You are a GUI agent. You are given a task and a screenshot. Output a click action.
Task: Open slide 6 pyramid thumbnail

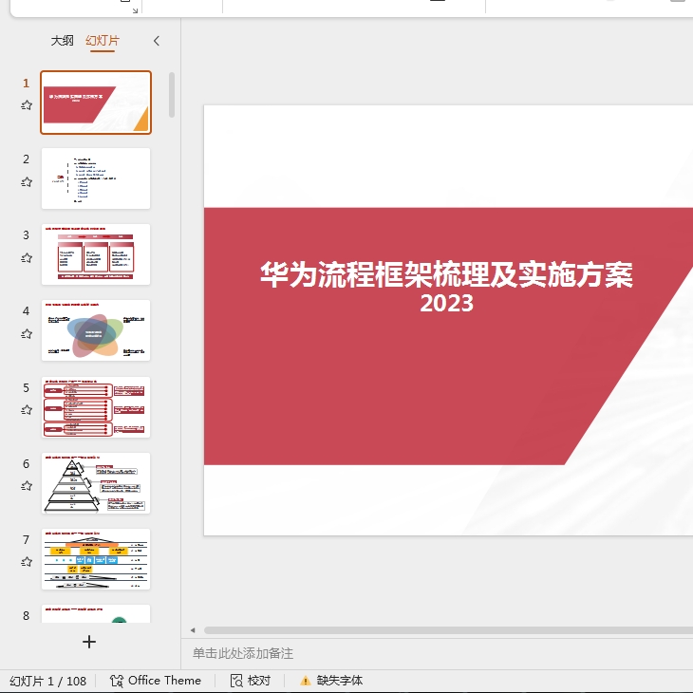click(96, 483)
